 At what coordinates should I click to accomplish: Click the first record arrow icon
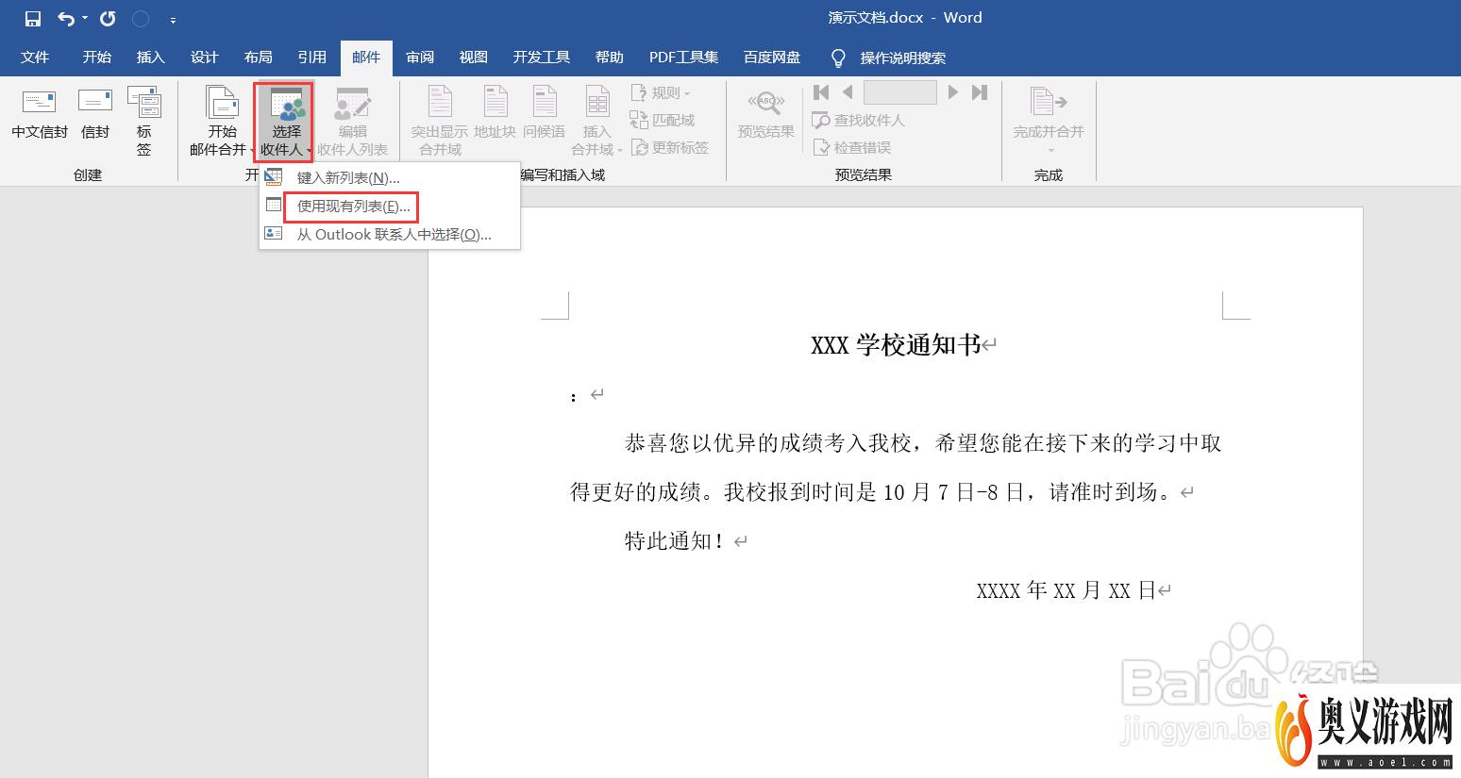point(821,92)
